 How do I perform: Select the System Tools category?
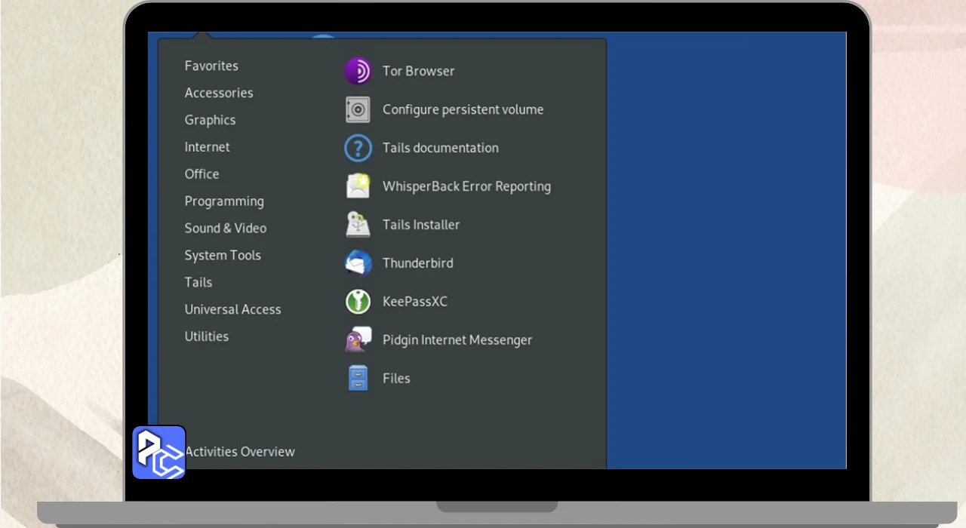[x=223, y=256]
